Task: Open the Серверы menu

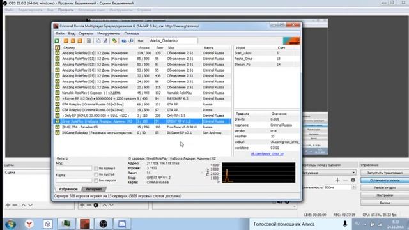Action: point(86,33)
